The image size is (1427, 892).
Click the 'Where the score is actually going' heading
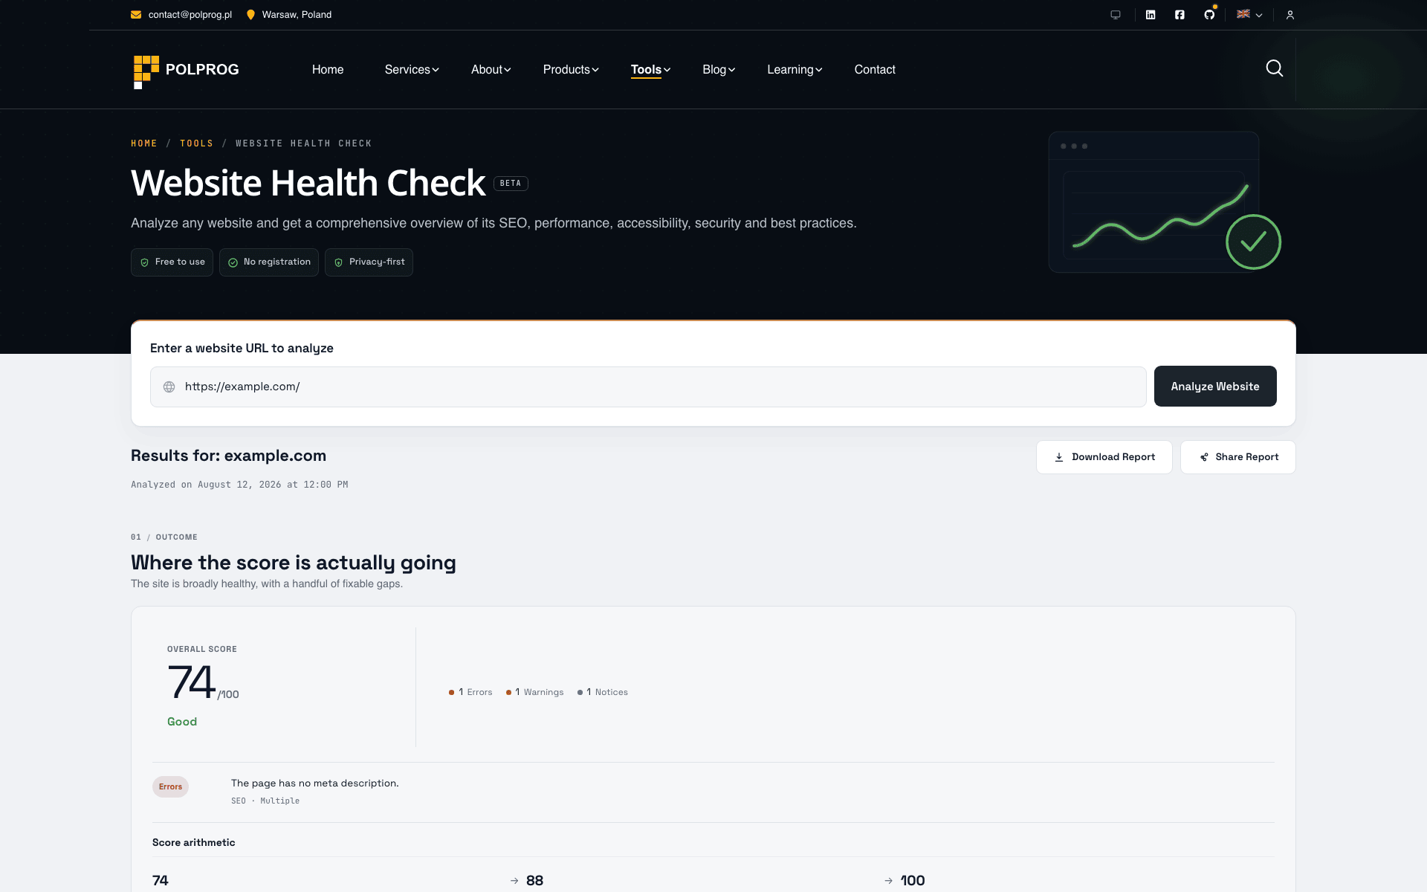tap(294, 563)
